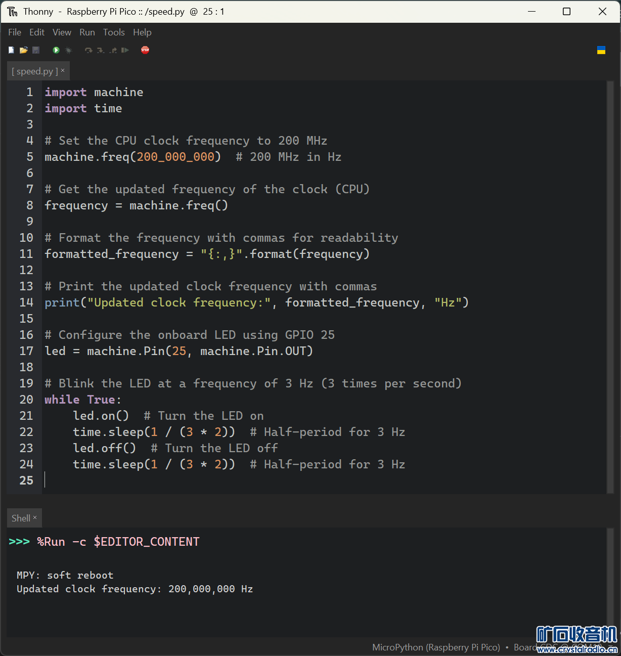Click 'MPY: soft reboot' shell output
The image size is (621, 656).
(x=65, y=575)
